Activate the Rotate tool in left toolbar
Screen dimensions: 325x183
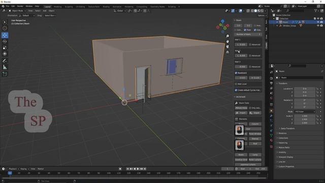pos(5,41)
